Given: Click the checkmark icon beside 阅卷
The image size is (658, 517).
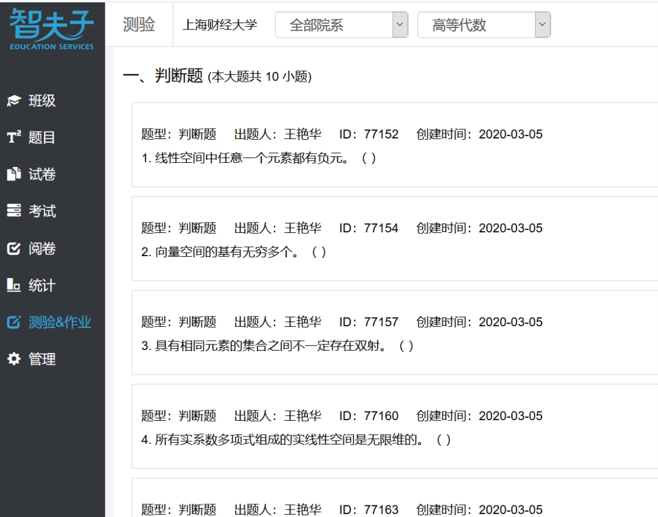Looking at the screenshot, I should click(14, 248).
